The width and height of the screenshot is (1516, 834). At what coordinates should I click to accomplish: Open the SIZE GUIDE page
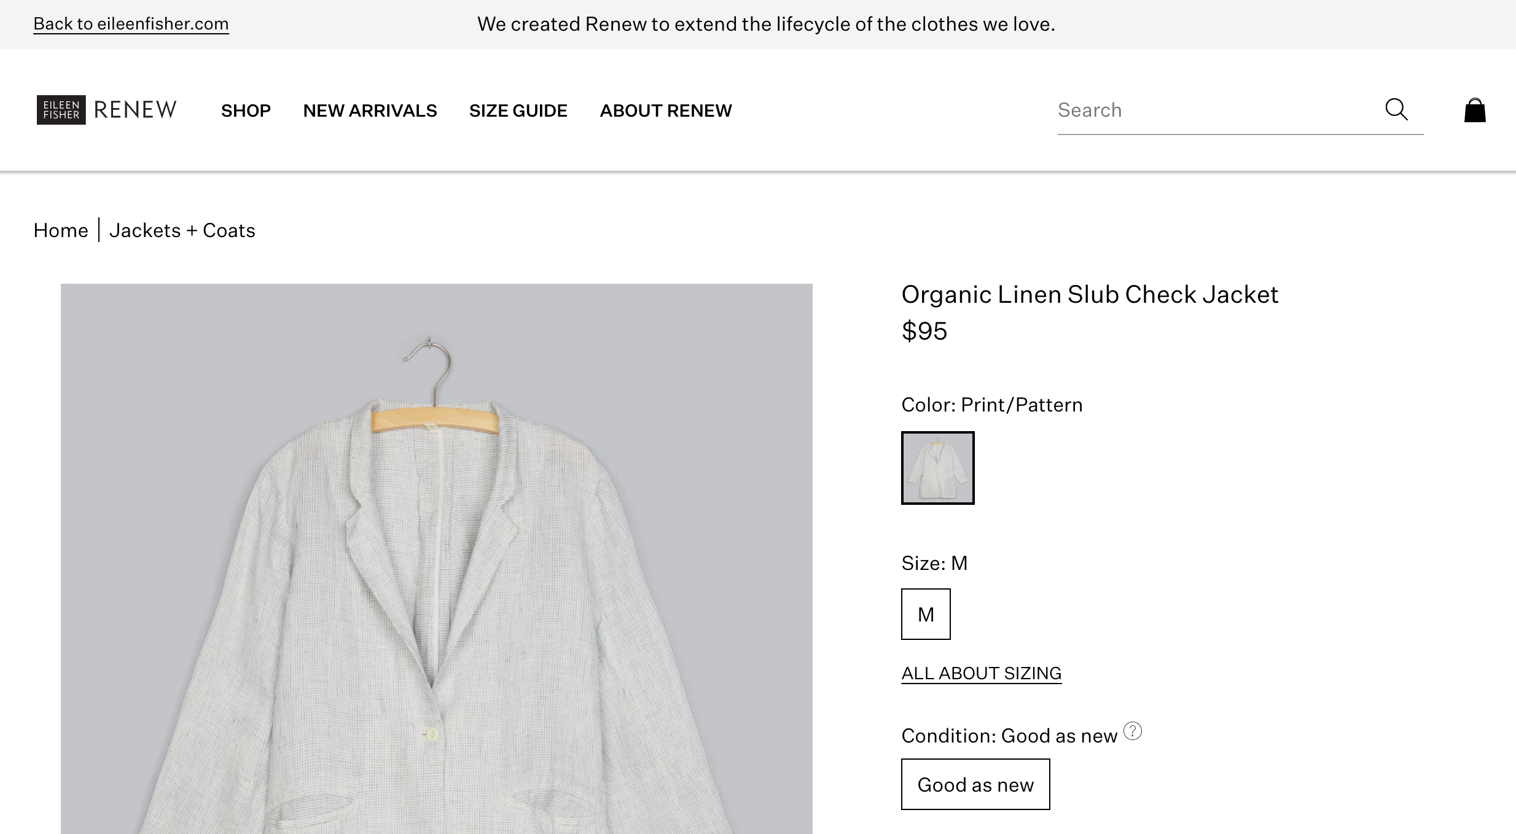click(518, 111)
